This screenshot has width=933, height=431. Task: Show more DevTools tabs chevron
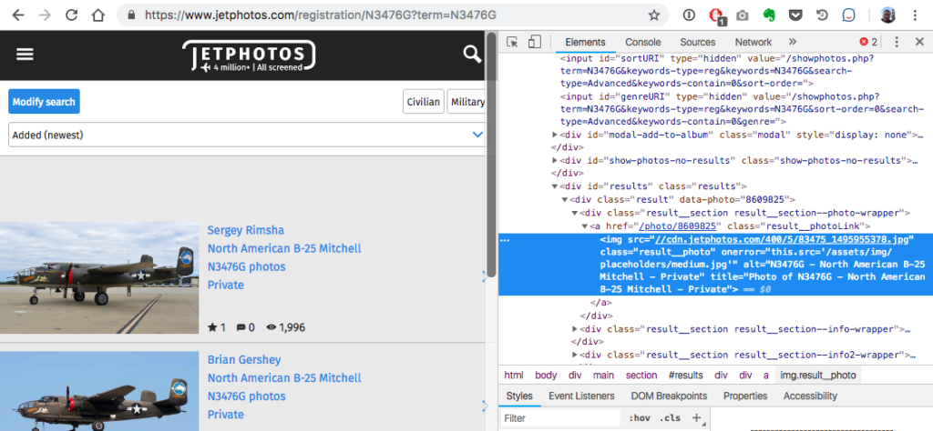coord(792,42)
